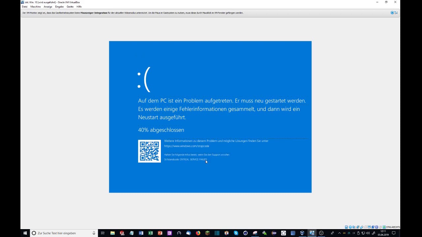Open Skype from the taskbar

[236, 233]
